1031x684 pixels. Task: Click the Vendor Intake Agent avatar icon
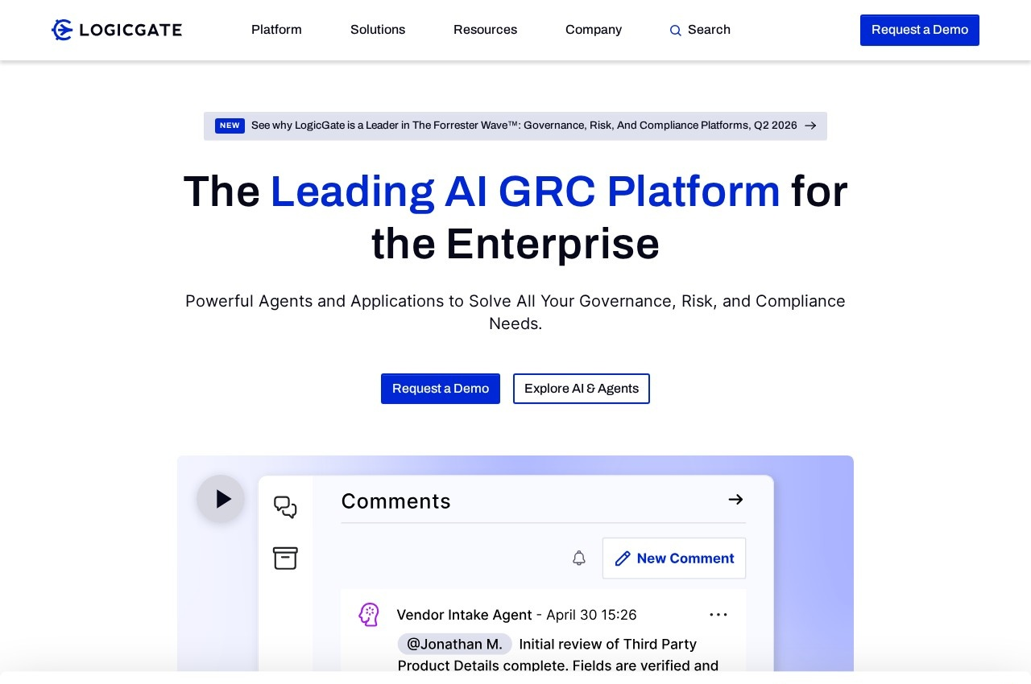point(369,615)
